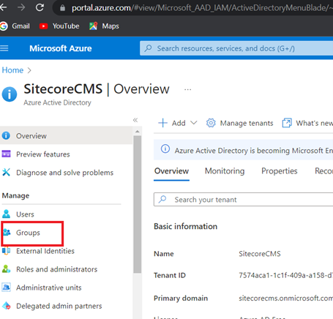The height and width of the screenshot is (319, 333).
Task: Open the Maps bookmark
Action: tap(104, 26)
